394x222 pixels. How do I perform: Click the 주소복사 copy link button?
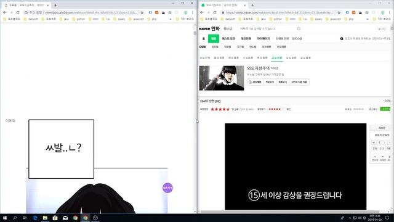click(x=373, y=109)
